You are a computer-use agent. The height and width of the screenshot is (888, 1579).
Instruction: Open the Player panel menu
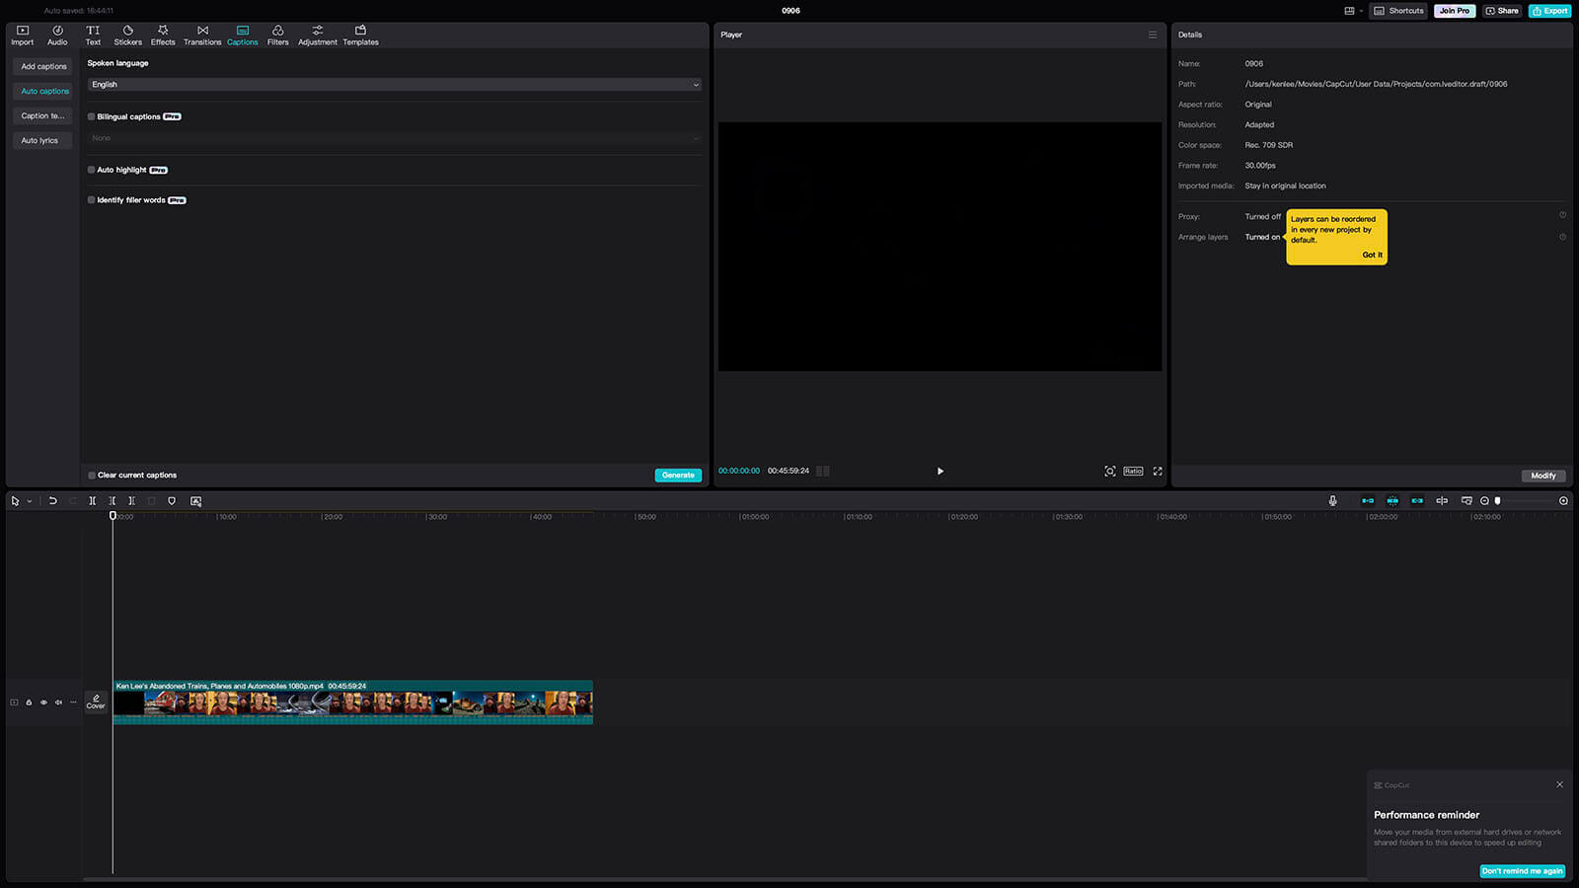pyautogui.click(x=1152, y=35)
